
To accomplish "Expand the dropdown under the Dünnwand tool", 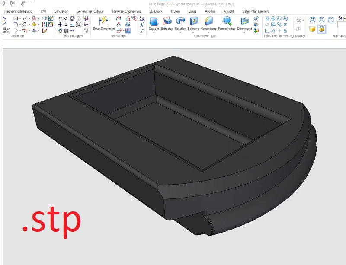I will coord(243,33).
